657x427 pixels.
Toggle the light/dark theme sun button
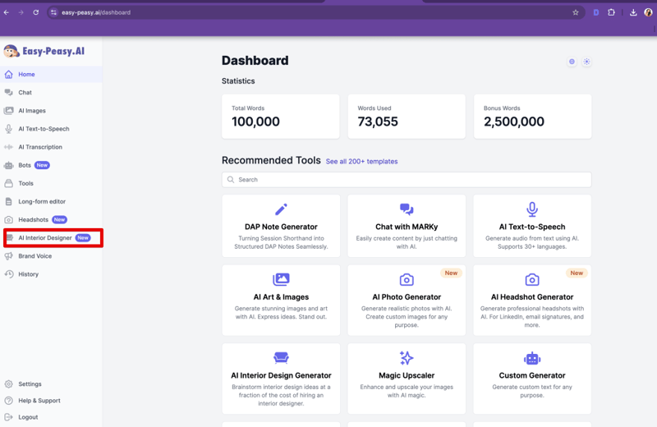(x=586, y=62)
